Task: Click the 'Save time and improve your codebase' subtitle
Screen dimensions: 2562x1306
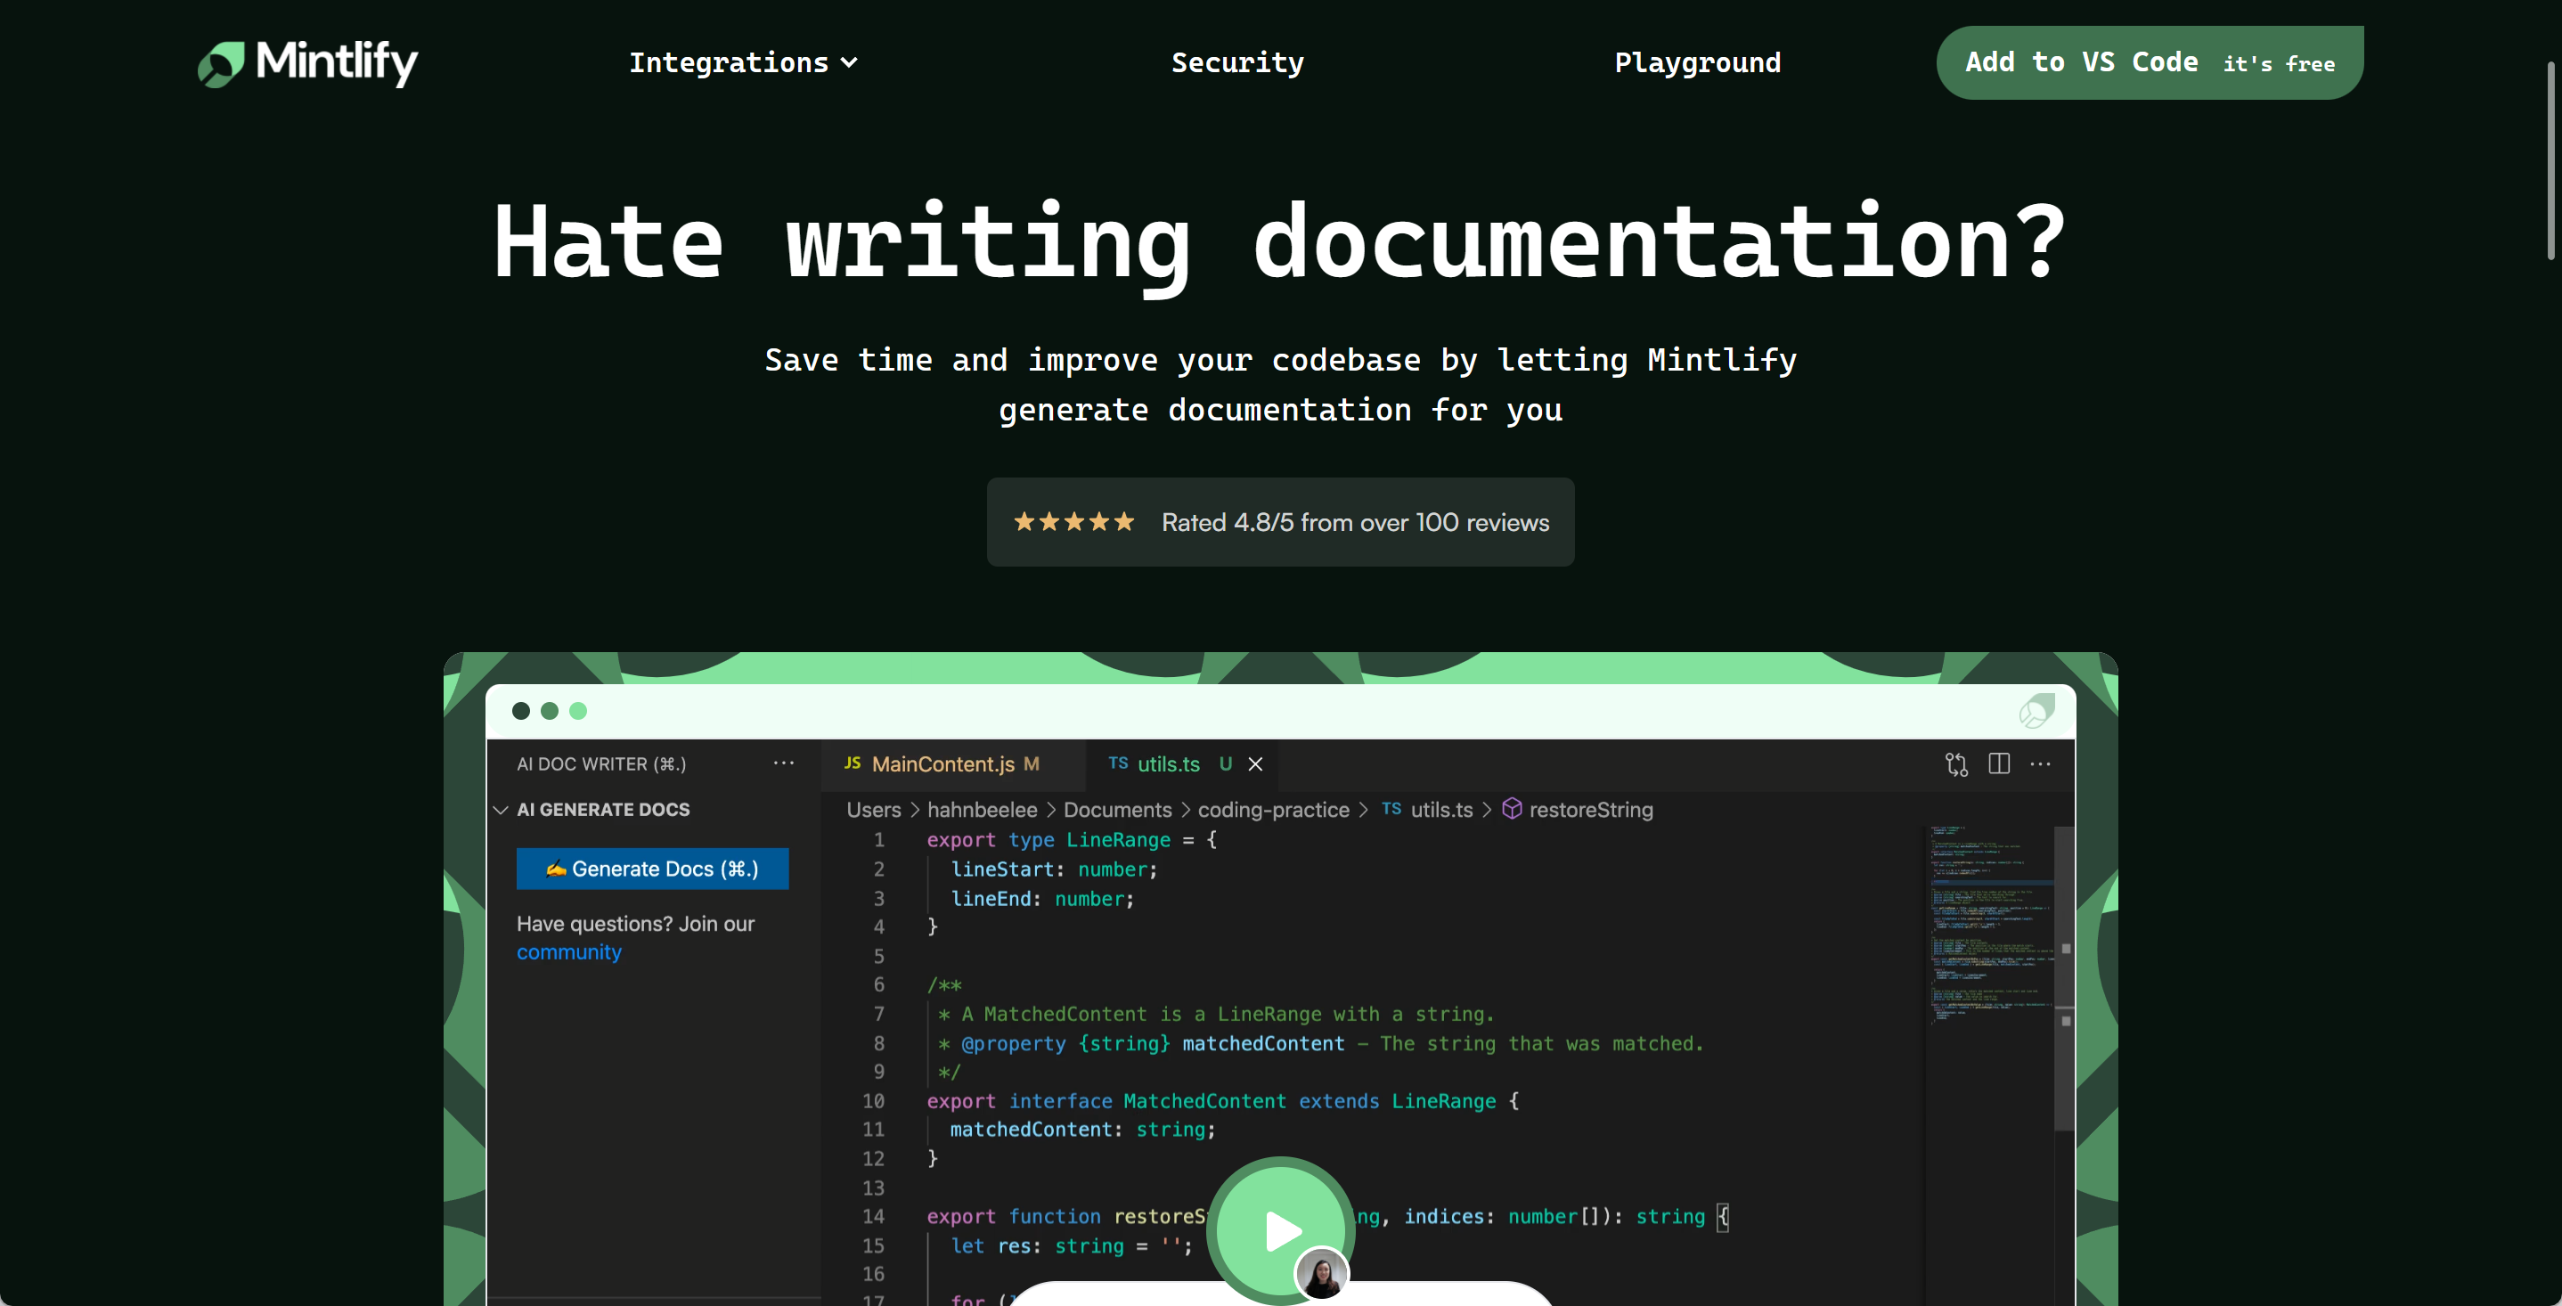Action: [x=1280, y=385]
